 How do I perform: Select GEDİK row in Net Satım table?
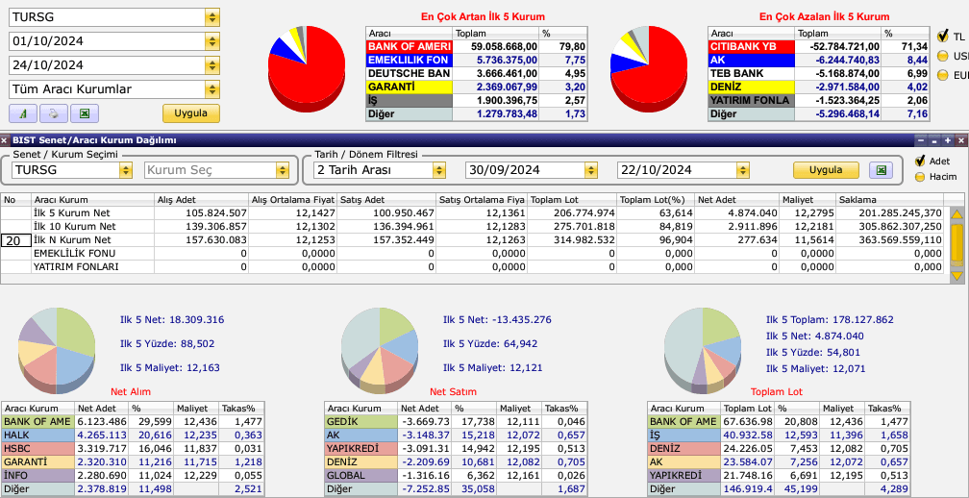[x=456, y=421]
